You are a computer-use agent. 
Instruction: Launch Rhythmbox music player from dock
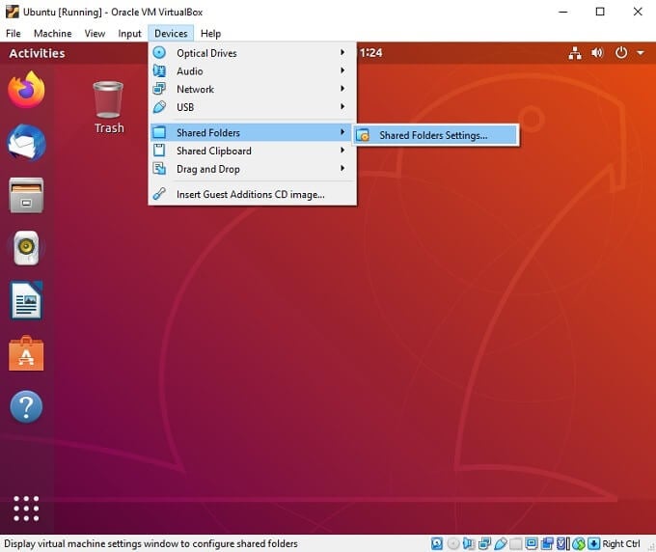click(26, 248)
